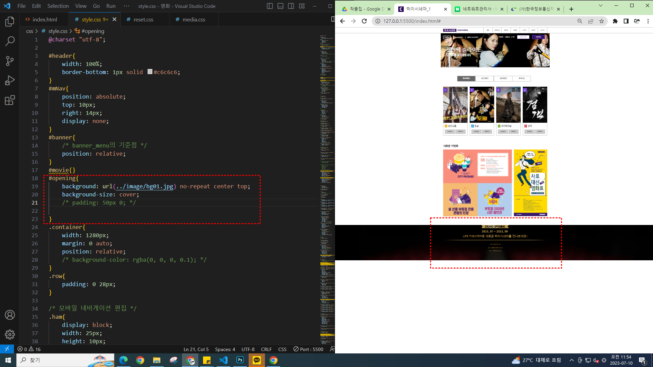Open the Search view in sidebar
Screen dimensions: 653x367
10,41
